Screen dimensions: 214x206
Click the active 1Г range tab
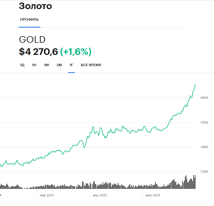click(71, 65)
